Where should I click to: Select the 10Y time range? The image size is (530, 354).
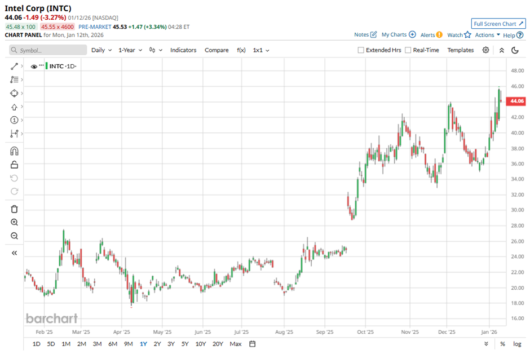pyautogui.click(x=201, y=344)
